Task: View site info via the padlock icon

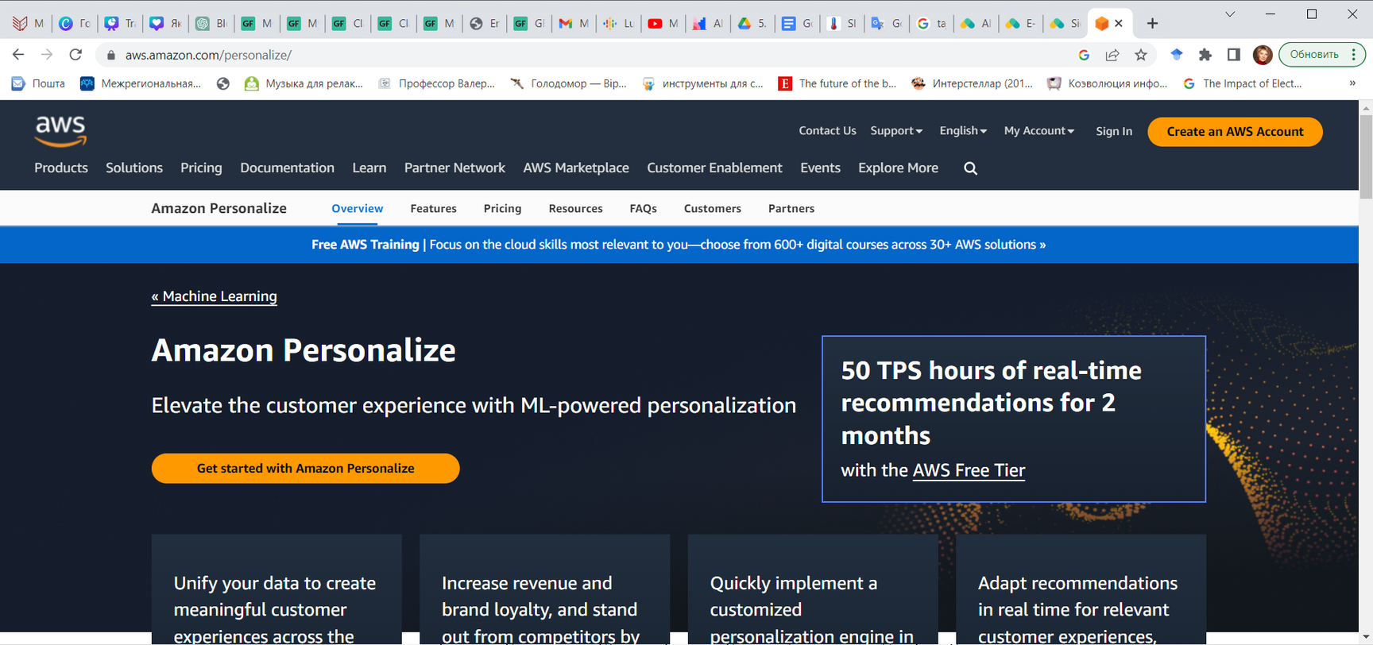Action: pos(111,55)
